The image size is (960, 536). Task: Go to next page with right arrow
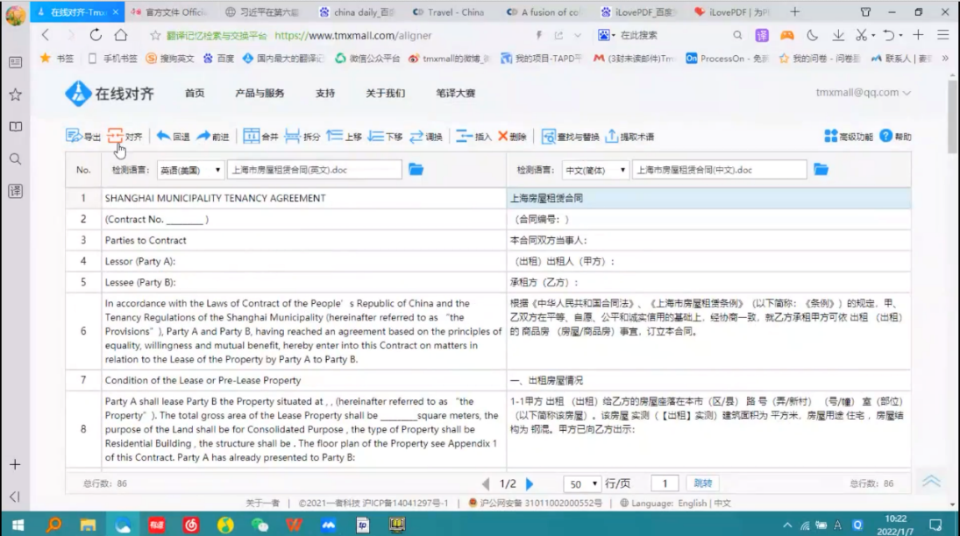530,483
